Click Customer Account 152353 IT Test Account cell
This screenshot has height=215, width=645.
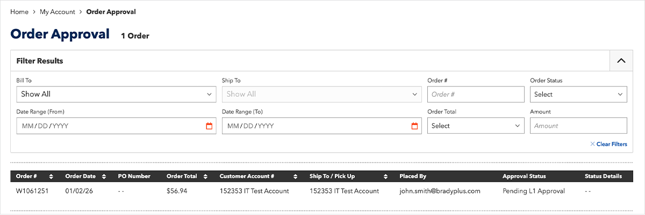[x=254, y=191]
